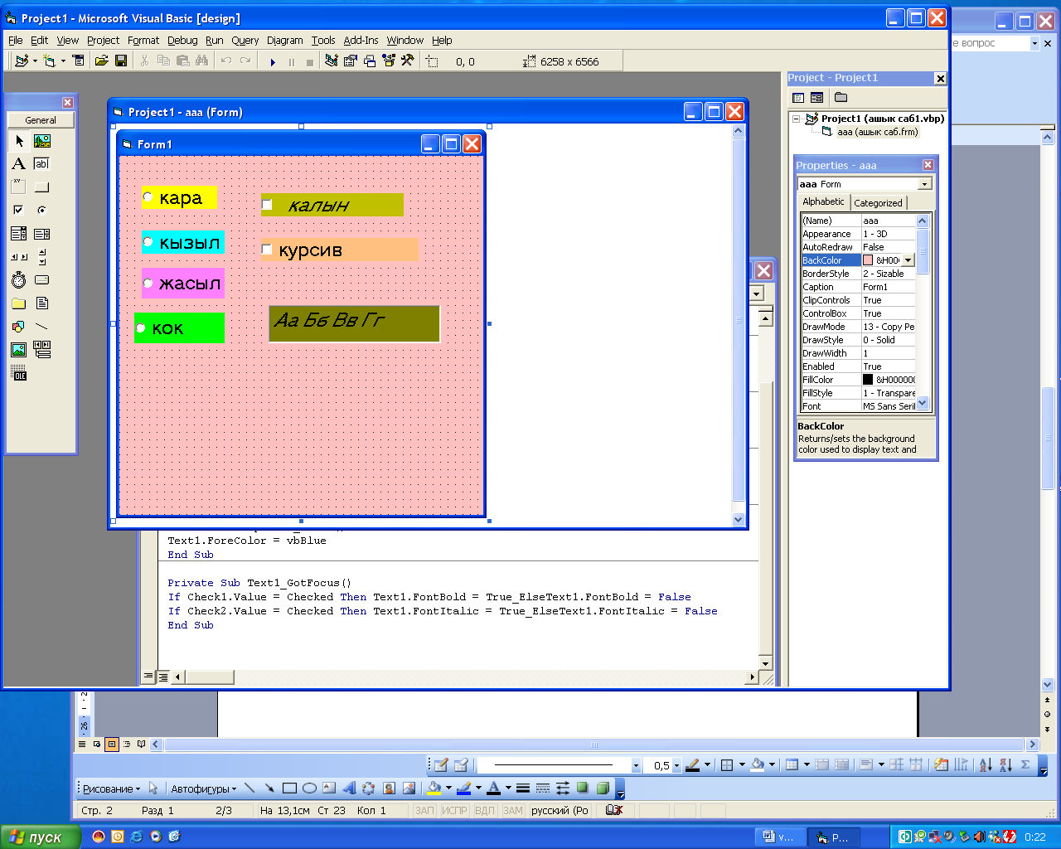Select the Label tool (letter A)
Screen dimensions: 1061x849
tap(19, 164)
